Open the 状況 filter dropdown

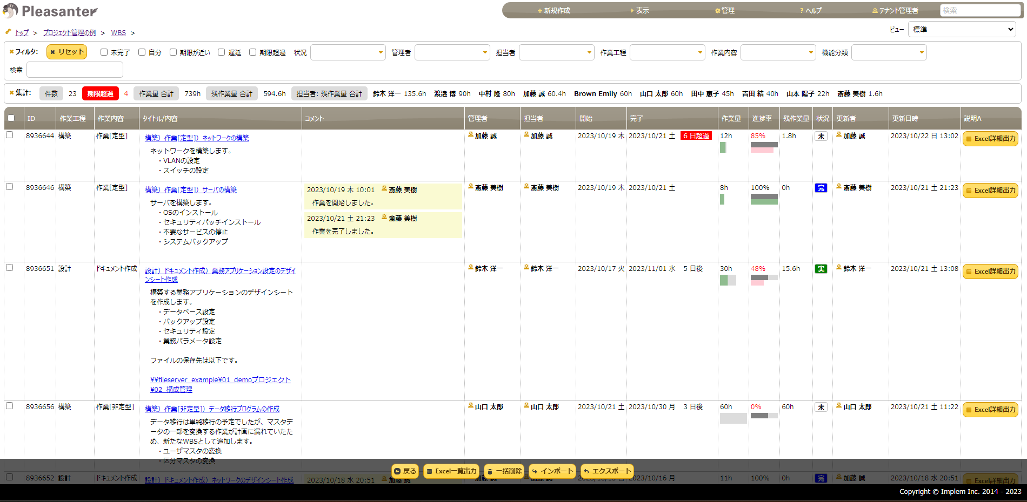(x=348, y=52)
